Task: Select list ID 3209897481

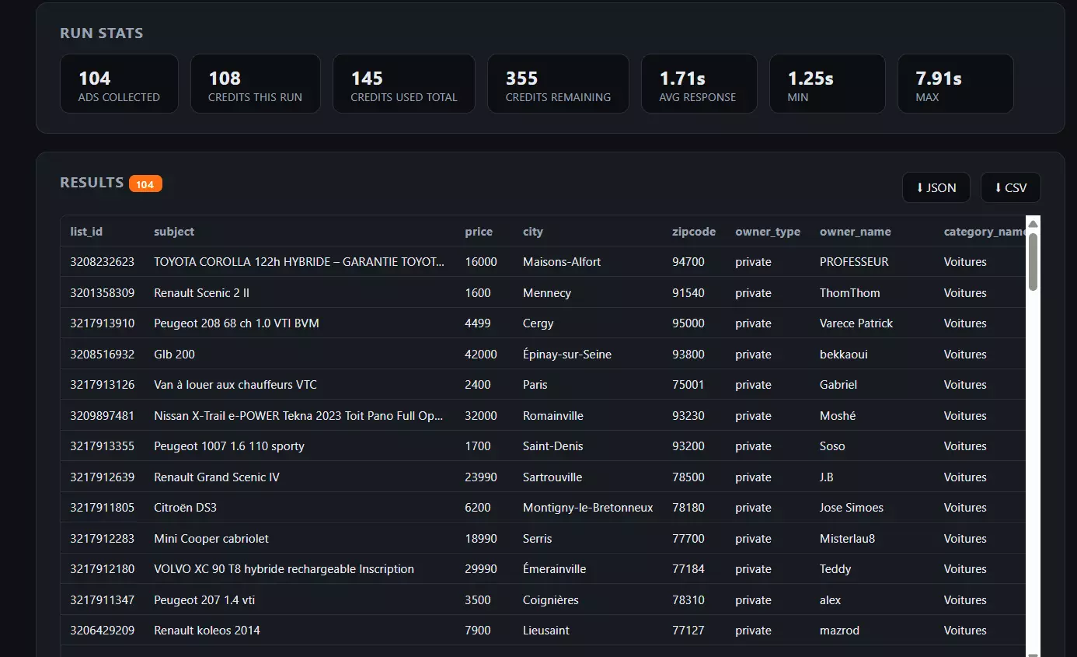Action: click(x=102, y=416)
